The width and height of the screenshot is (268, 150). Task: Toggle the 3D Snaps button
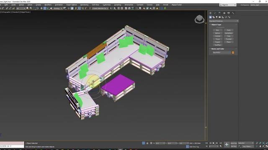tap(76, 8)
